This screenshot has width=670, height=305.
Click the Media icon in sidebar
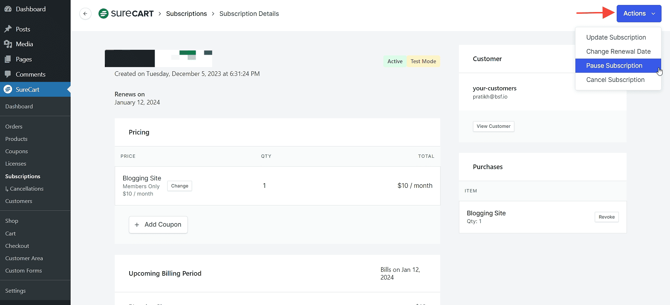click(x=8, y=44)
